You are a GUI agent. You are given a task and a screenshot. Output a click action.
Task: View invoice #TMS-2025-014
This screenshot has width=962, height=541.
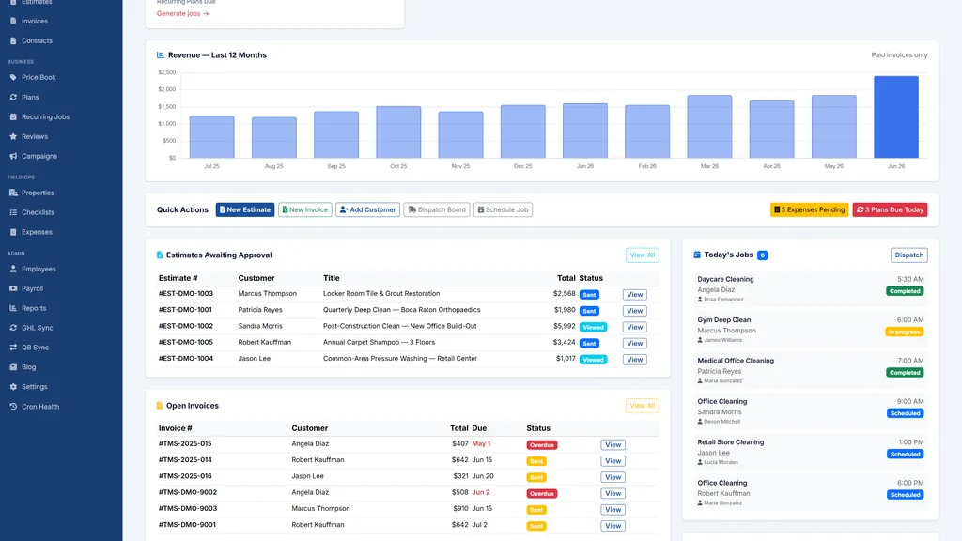pyautogui.click(x=613, y=461)
